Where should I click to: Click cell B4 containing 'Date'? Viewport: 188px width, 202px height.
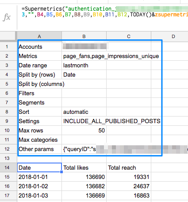click(x=84, y=75)
